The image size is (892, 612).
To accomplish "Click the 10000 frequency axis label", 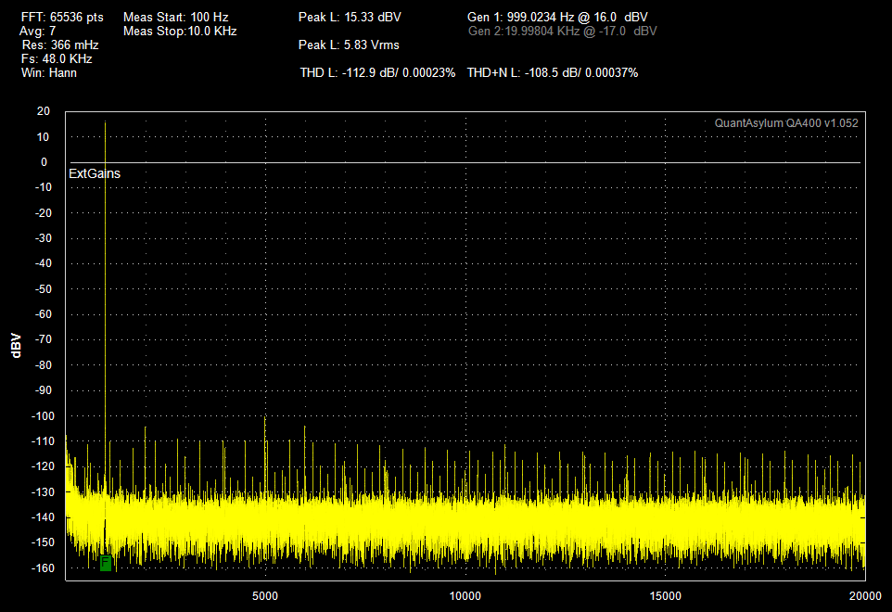I will pos(465,596).
